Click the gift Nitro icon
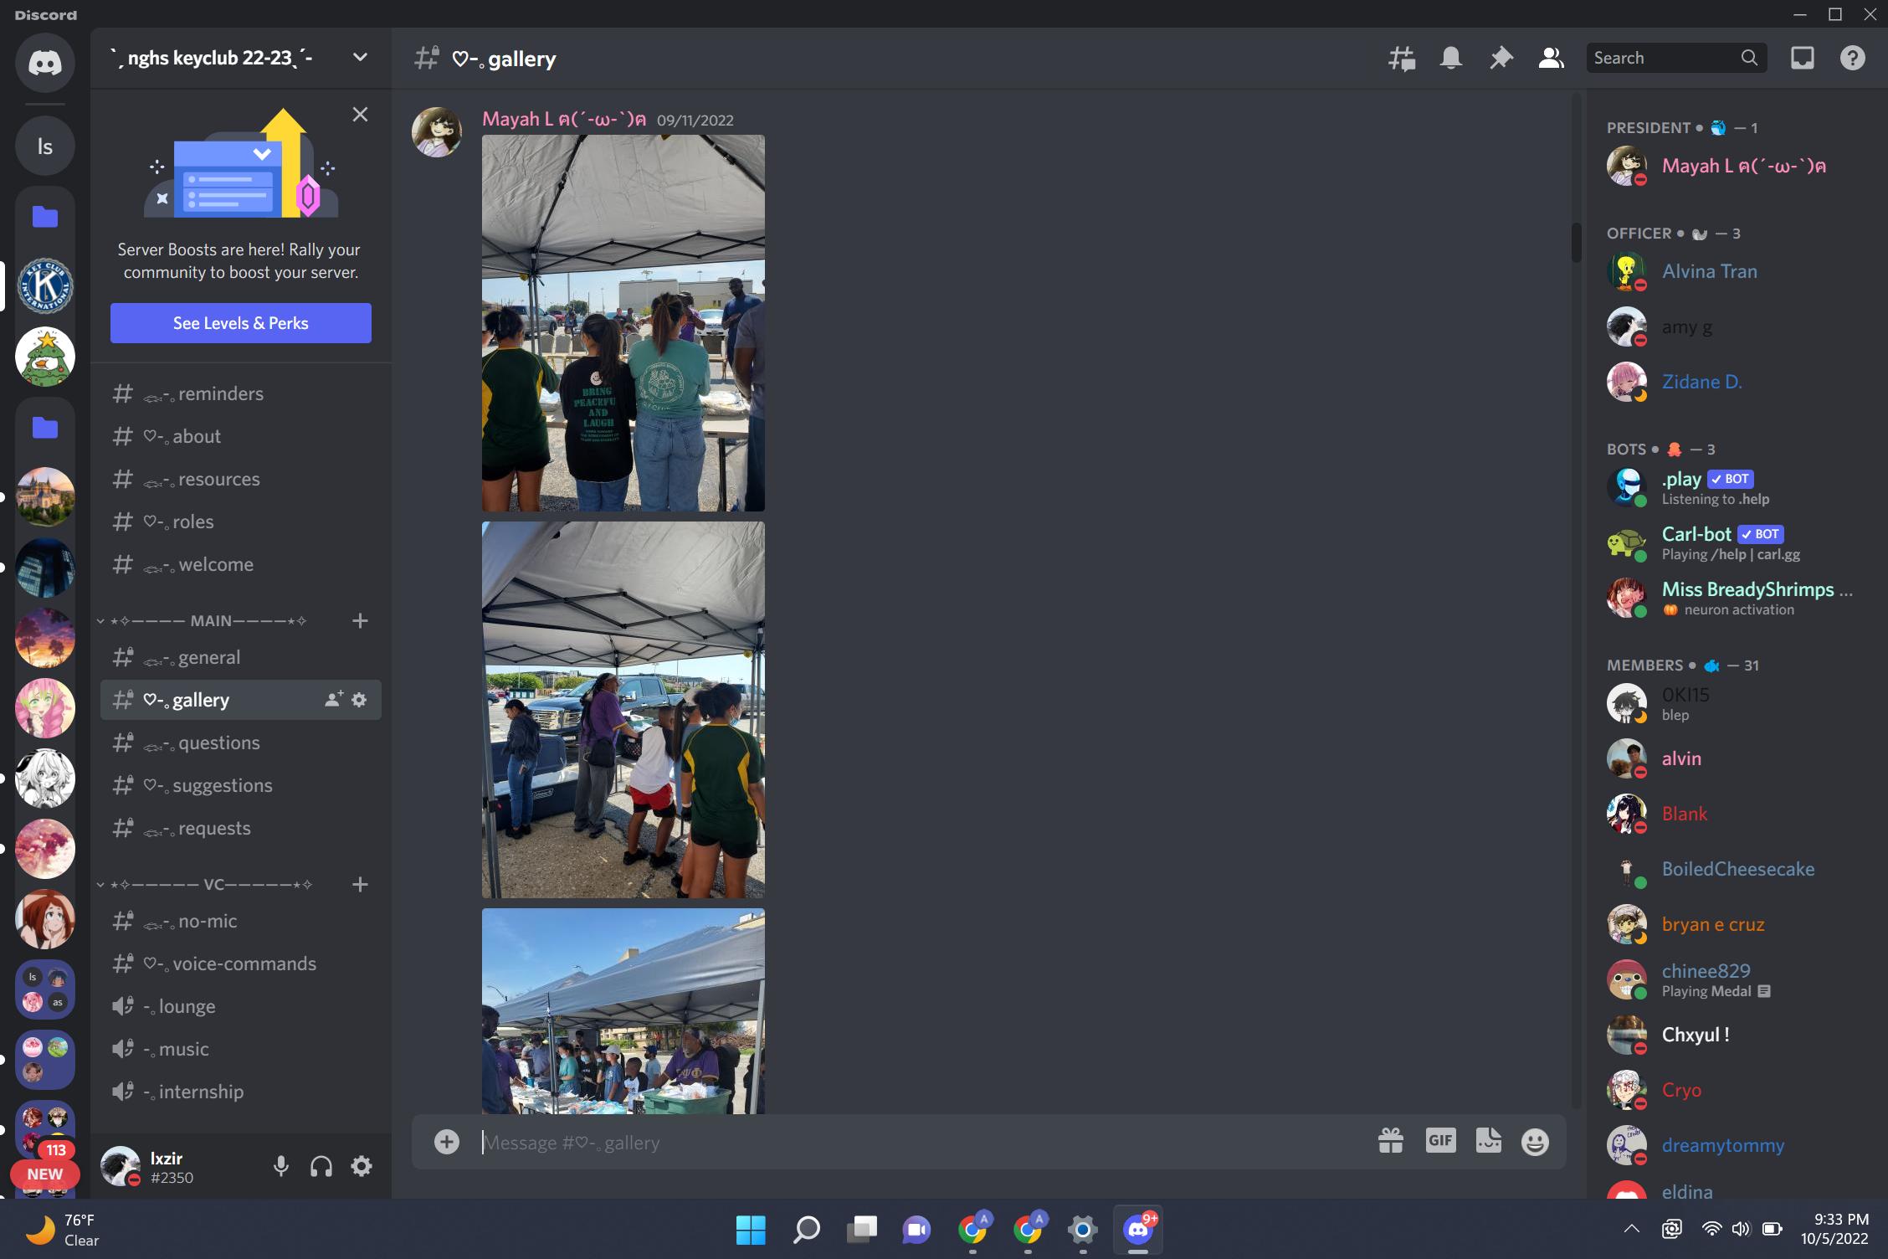The height and width of the screenshot is (1259, 1888). pyautogui.click(x=1390, y=1141)
